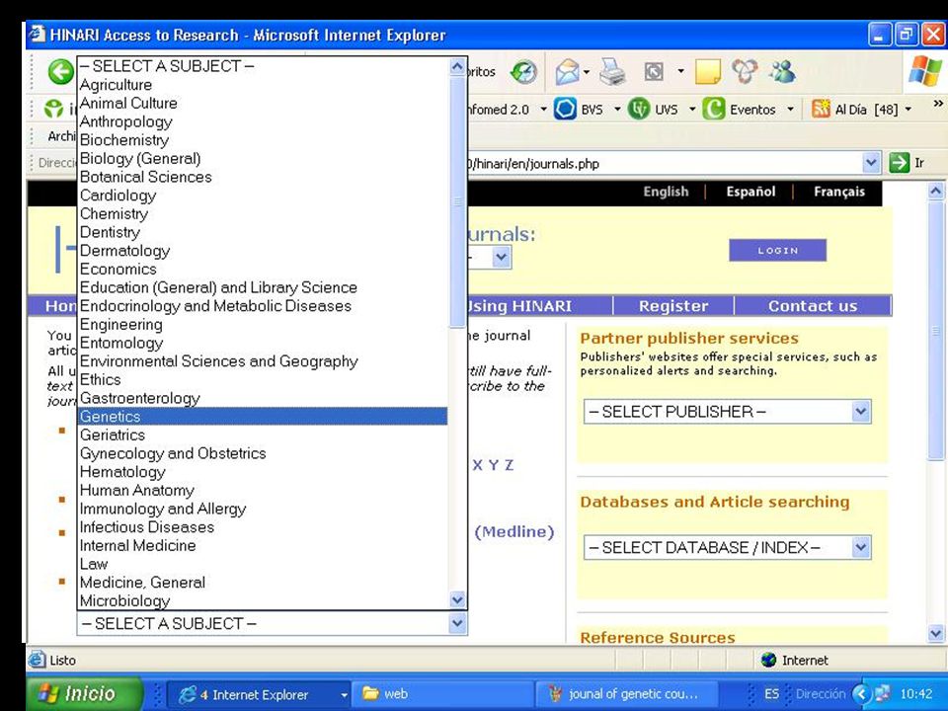Viewport: 948px width, 711px height.
Task: Click the Print toolbar icon
Action: click(612, 72)
